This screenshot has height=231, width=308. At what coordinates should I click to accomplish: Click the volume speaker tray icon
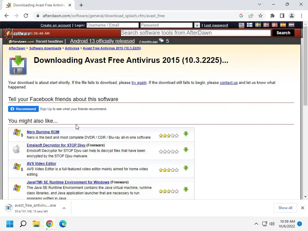point(272,224)
